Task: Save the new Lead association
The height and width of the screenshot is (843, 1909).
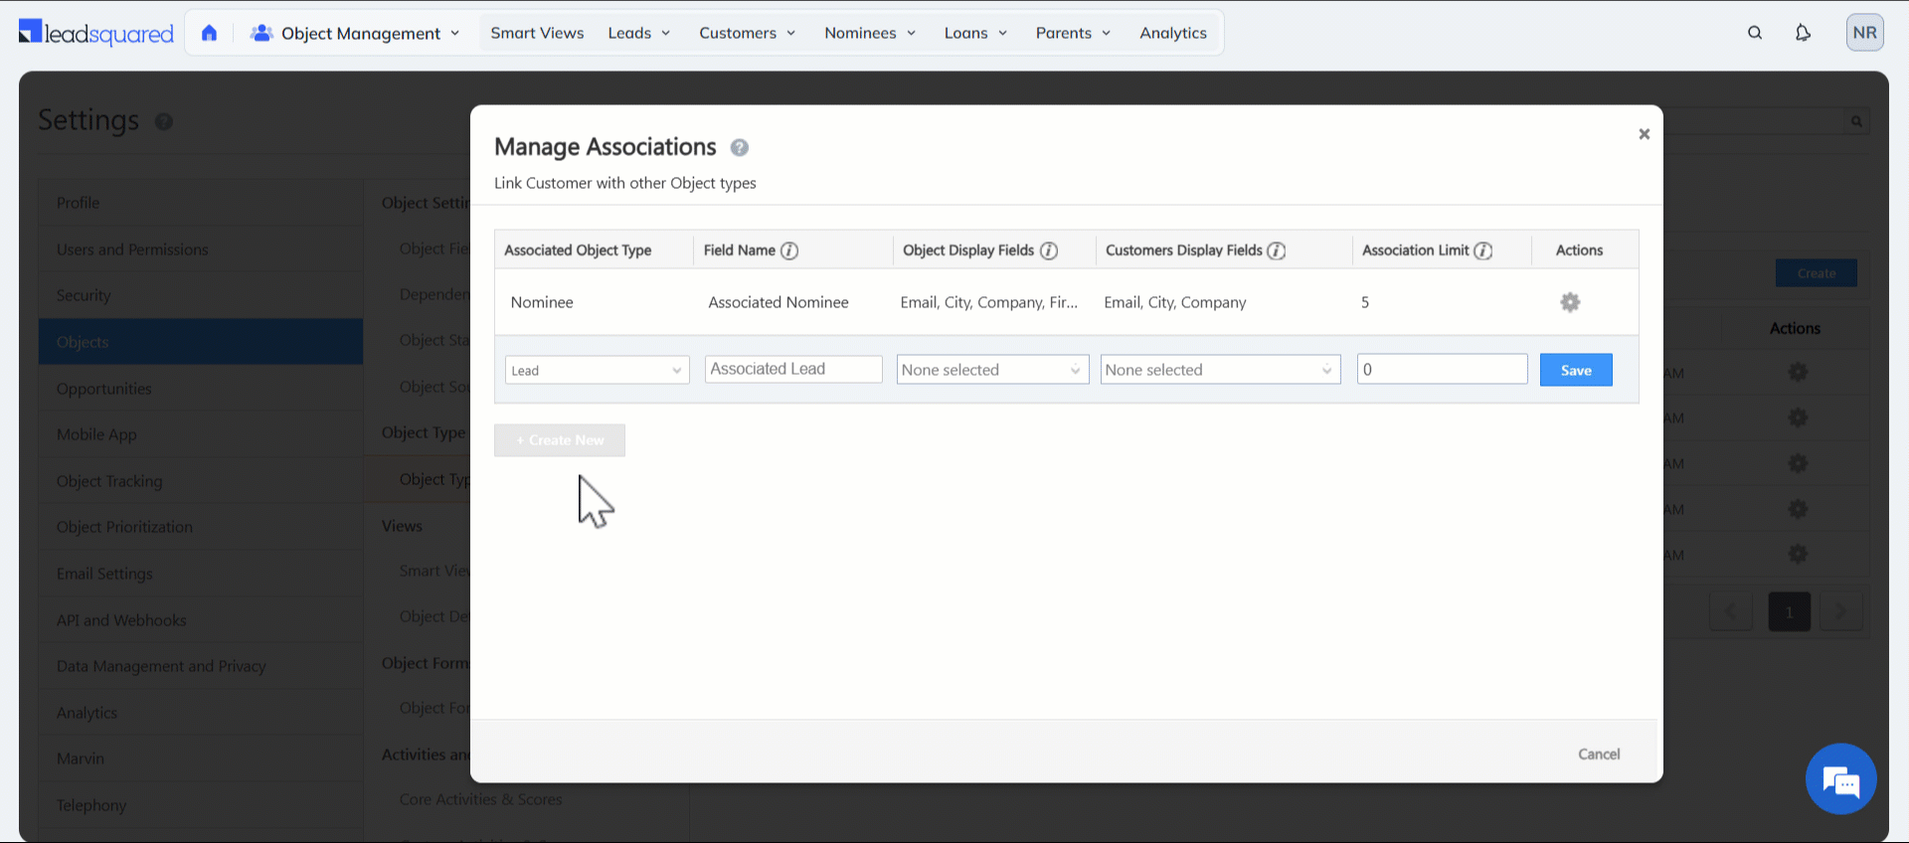Action: (x=1575, y=370)
